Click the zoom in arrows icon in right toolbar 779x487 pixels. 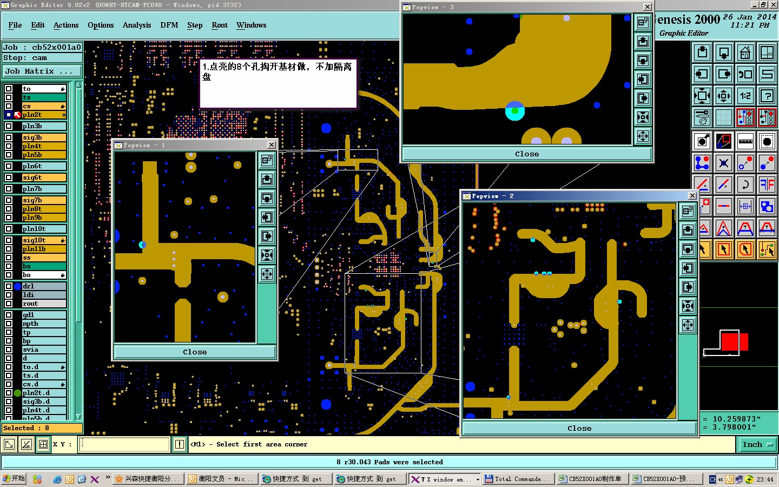(702, 96)
